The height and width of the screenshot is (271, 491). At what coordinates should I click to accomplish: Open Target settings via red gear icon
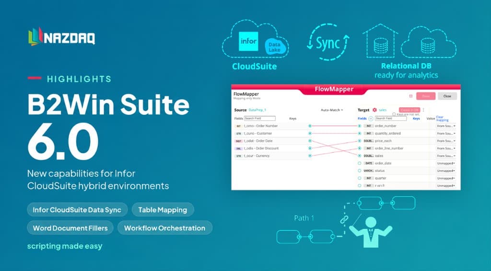(x=374, y=110)
